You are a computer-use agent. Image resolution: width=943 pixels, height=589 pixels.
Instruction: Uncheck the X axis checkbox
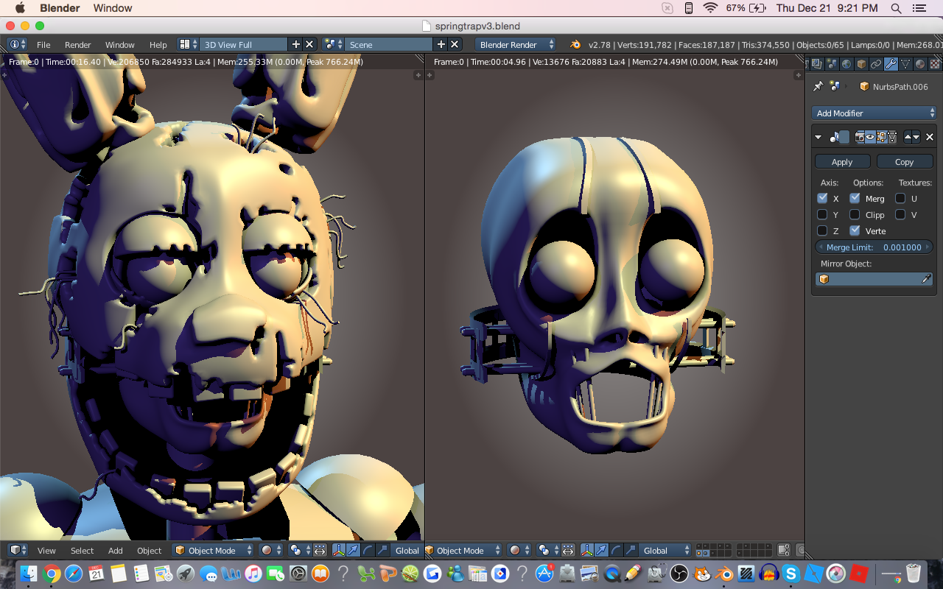coord(822,198)
